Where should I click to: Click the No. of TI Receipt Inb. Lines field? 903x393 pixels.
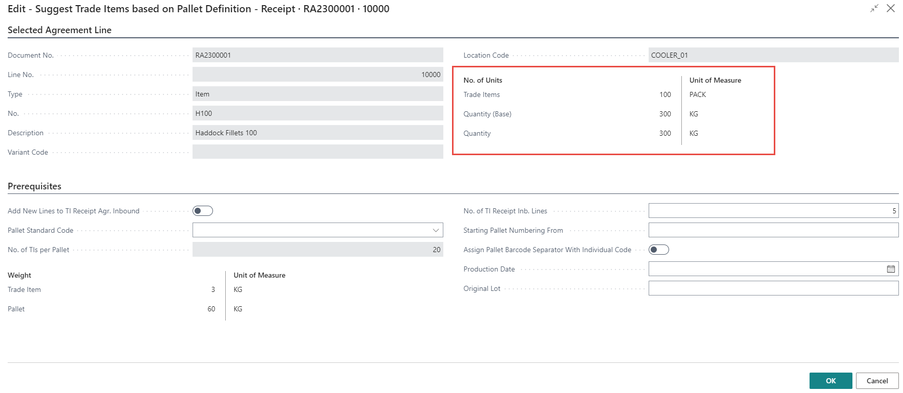[x=773, y=211]
